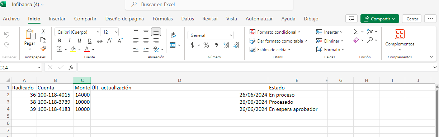Screen dimensions: 439x137
Task: Click the Cut scissors icon
Action: pos(43,32)
